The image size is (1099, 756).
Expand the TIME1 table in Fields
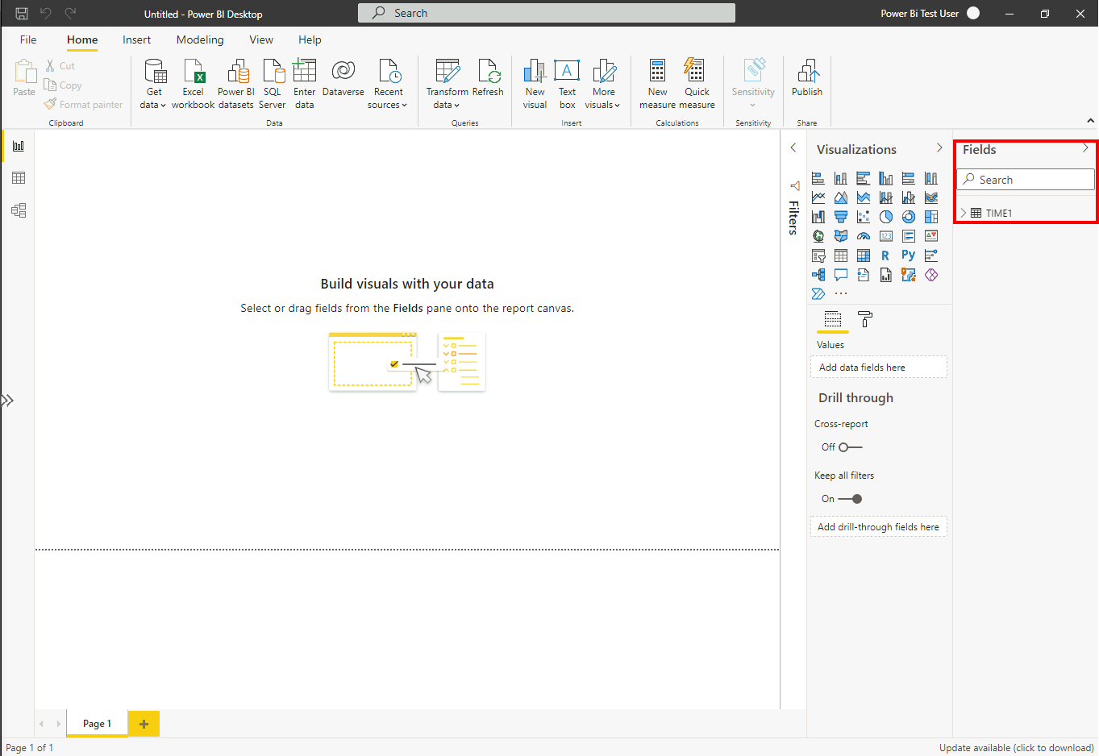point(964,213)
